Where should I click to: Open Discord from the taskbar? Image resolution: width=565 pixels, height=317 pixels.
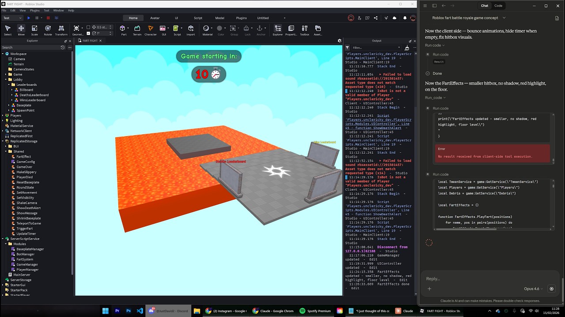[169, 311]
